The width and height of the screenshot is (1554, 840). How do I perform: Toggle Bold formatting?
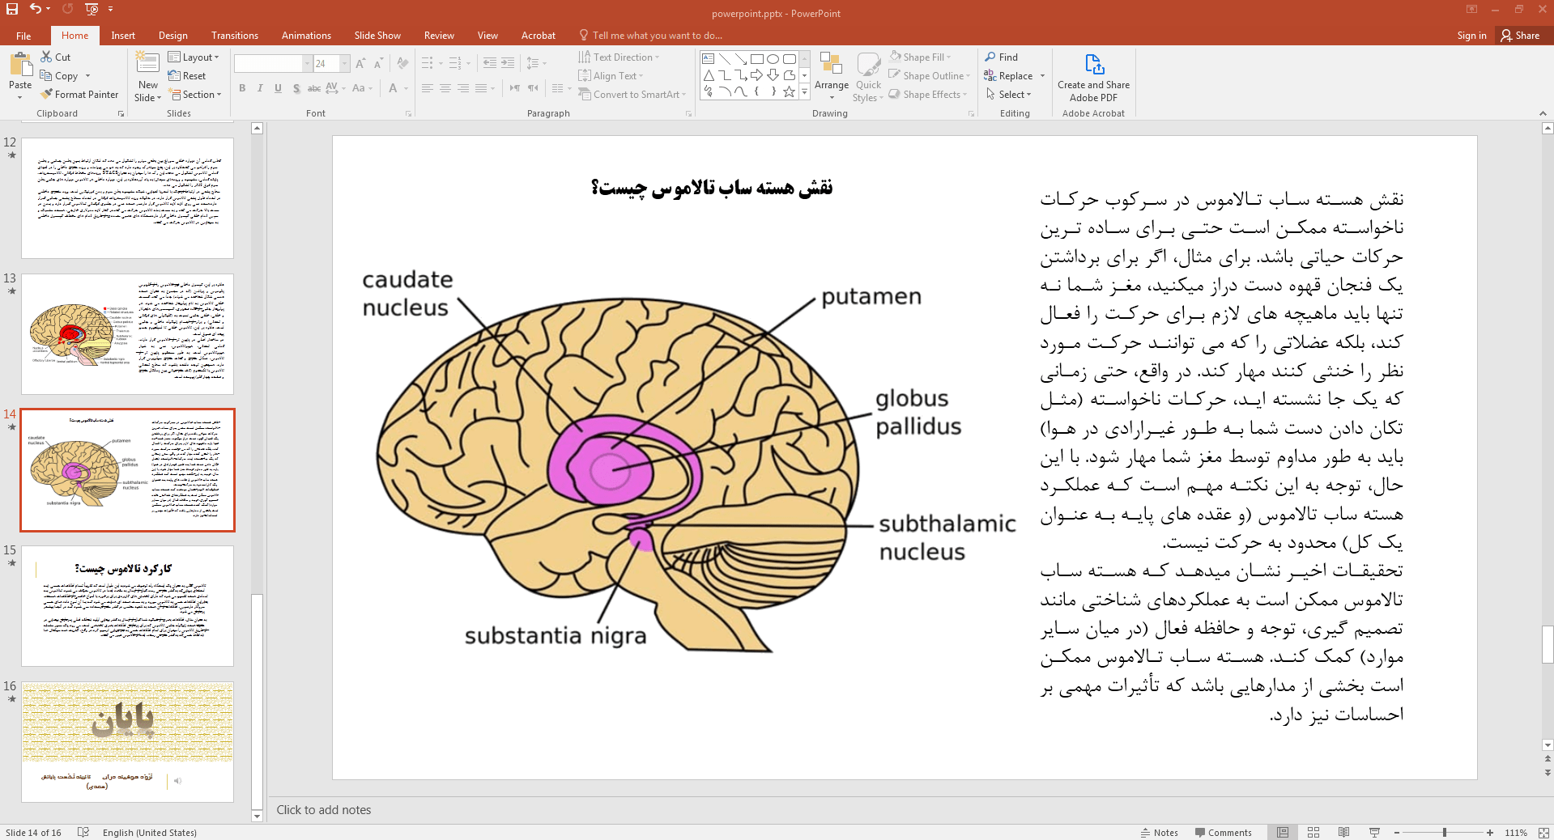pyautogui.click(x=242, y=88)
